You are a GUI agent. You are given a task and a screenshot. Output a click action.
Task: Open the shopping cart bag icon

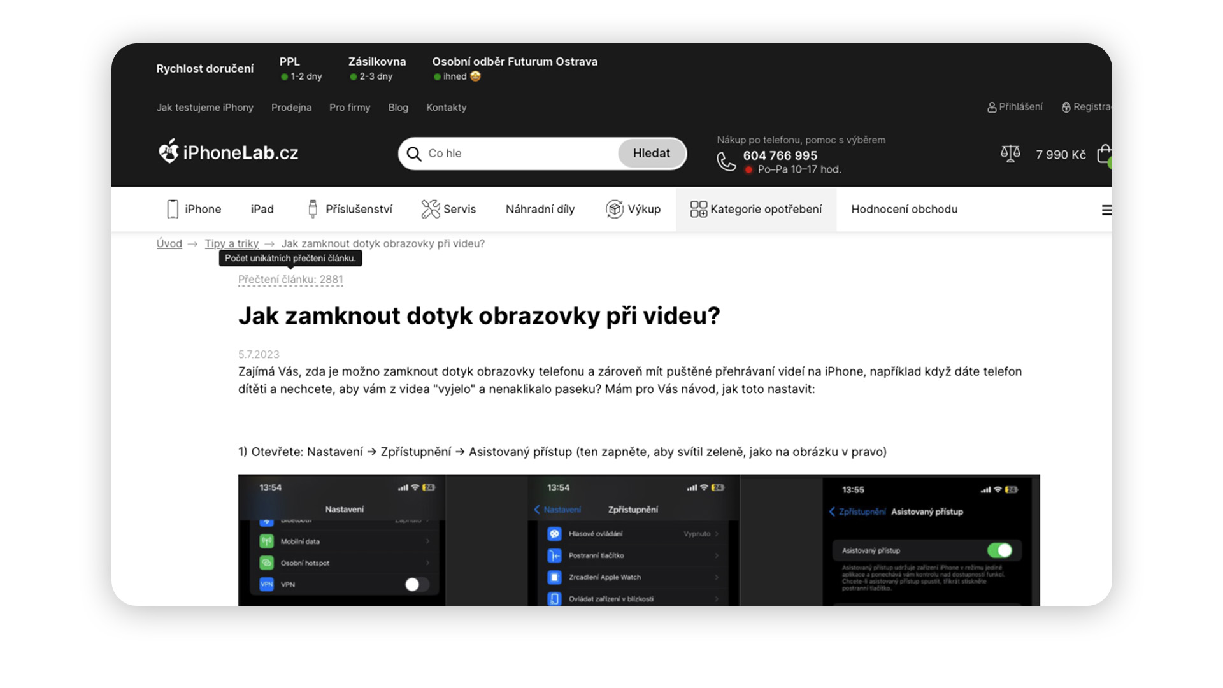[x=1105, y=154]
